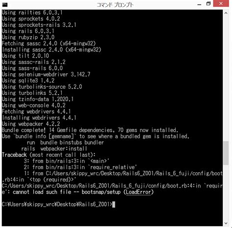
Task: Click the scroll up arrow
Action: pos(226,13)
